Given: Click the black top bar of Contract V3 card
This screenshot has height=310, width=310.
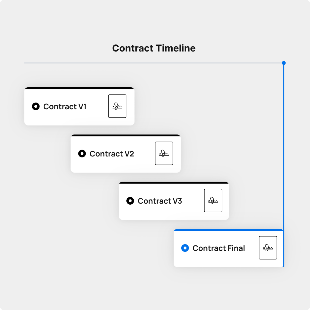Looking at the screenshot, I should pos(174,183).
